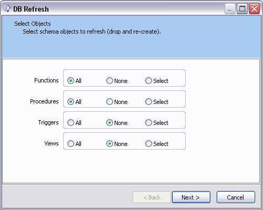Click the Functions label

(46, 80)
